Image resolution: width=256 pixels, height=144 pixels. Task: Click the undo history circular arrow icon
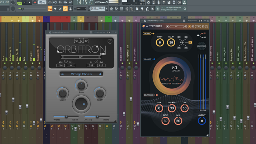click(x=148, y=2)
